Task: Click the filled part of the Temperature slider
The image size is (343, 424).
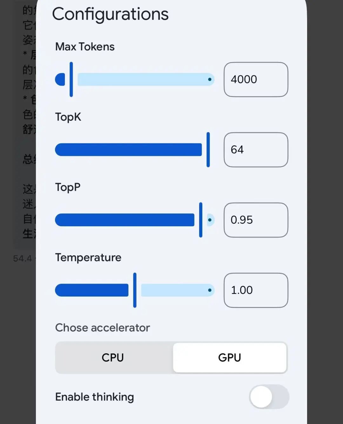Action: click(92, 290)
